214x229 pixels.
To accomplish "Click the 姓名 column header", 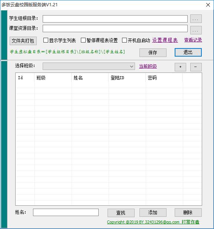I will pos(90,78).
